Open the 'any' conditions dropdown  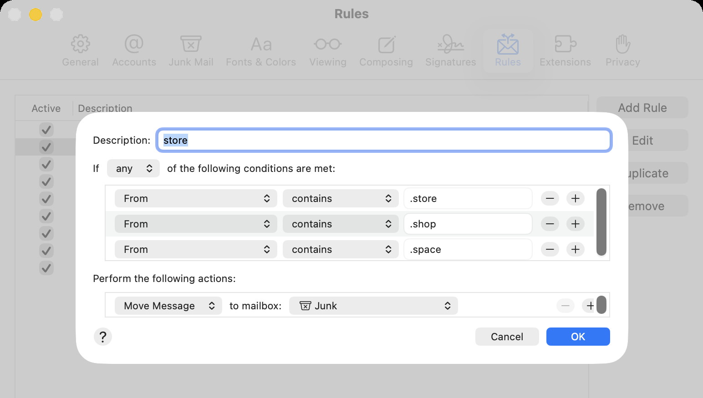point(133,168)
